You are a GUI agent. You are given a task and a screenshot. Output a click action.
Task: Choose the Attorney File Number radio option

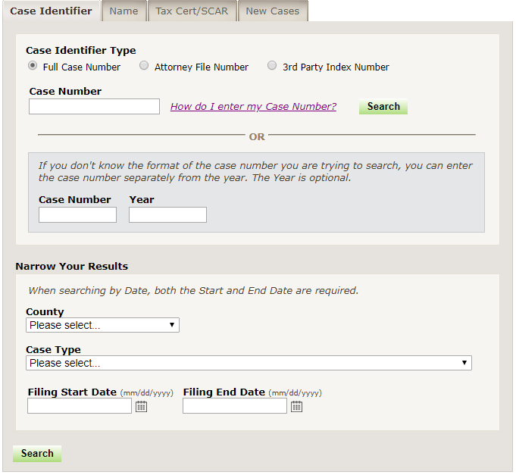[x=144, y=66]
